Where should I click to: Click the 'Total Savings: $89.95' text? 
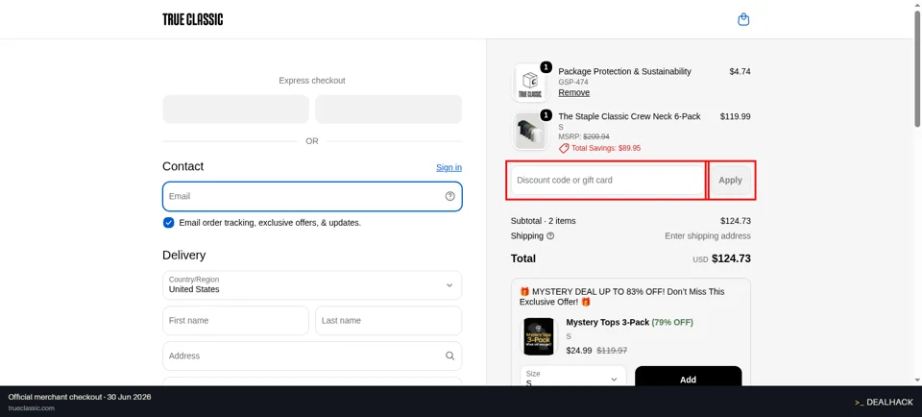606,148
